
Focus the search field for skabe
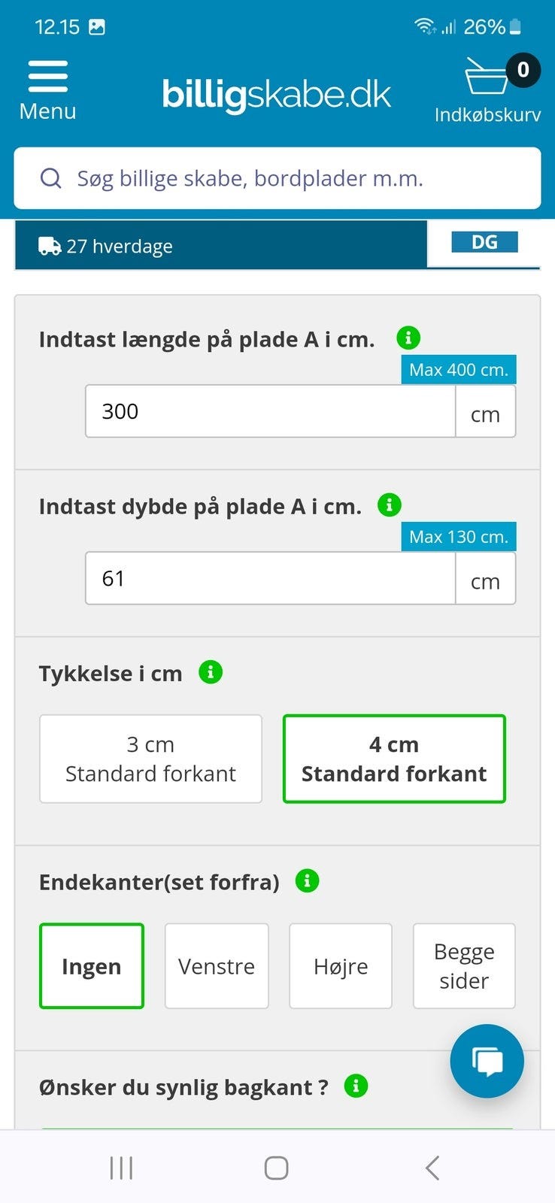tap(293, 178)
